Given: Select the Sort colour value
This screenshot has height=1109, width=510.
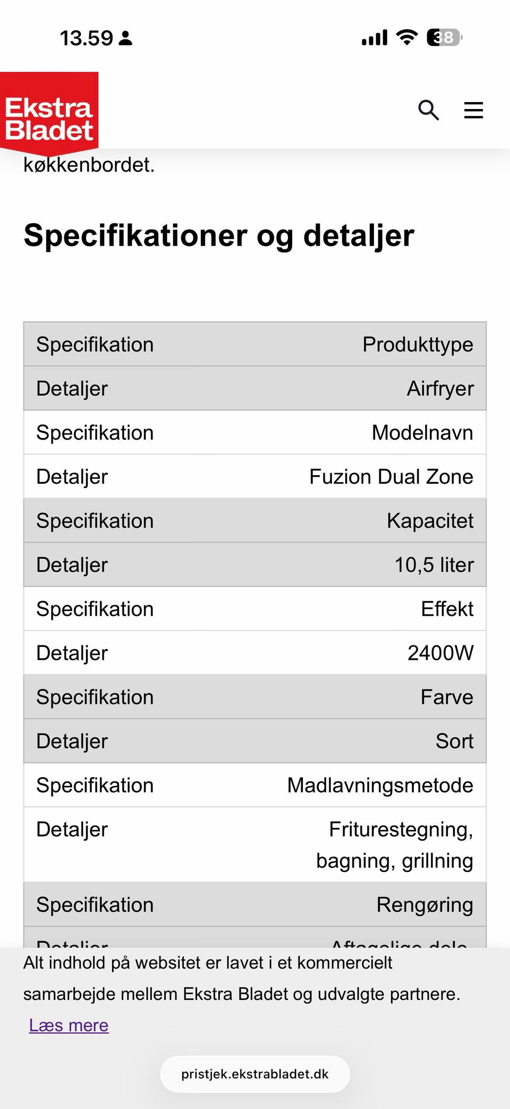Looking at the screenshot, I should [454, 741].
